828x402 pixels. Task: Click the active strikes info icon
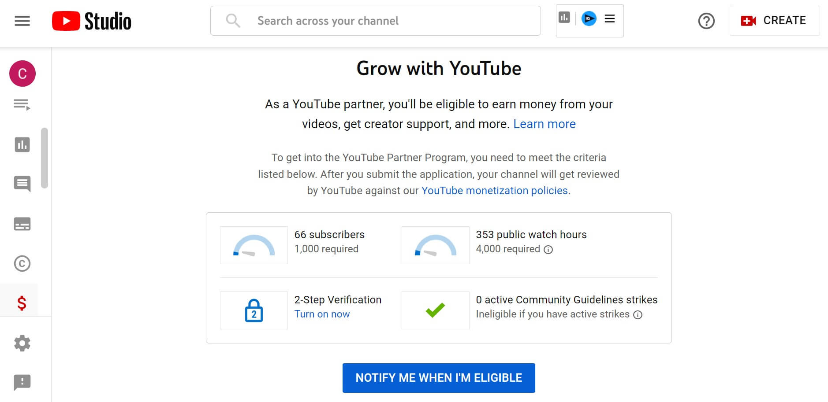pos(638,314)
